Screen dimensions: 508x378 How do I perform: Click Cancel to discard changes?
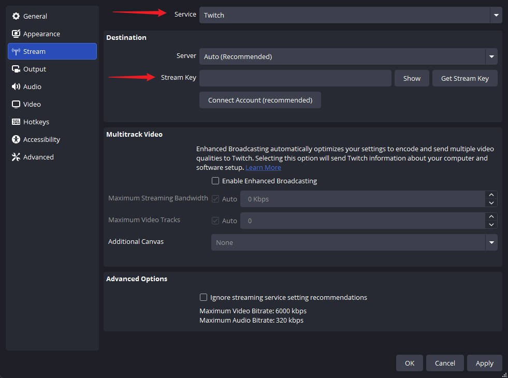pos(445,363)
